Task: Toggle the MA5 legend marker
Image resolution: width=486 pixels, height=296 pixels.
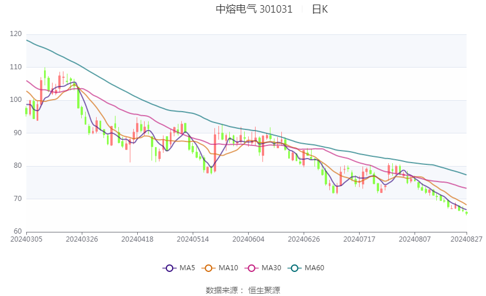Action: pos(169,268)
